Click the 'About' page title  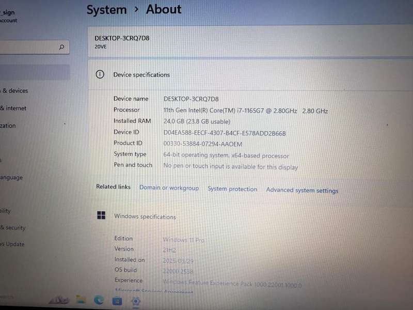coord(164,9)
